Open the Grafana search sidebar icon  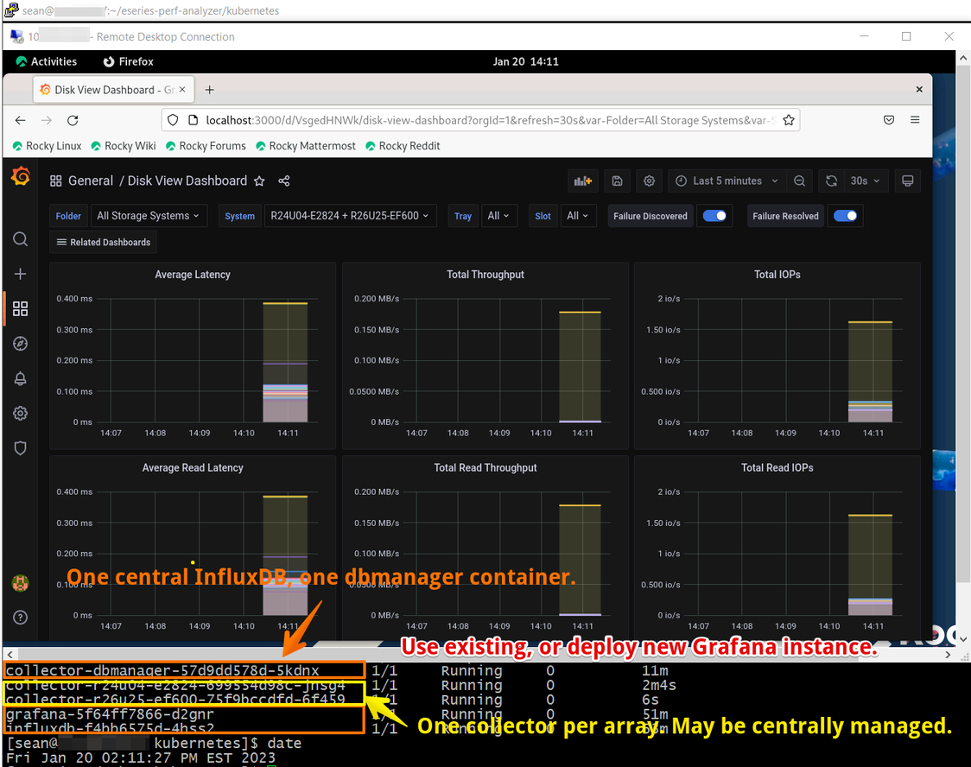[21, 239]
